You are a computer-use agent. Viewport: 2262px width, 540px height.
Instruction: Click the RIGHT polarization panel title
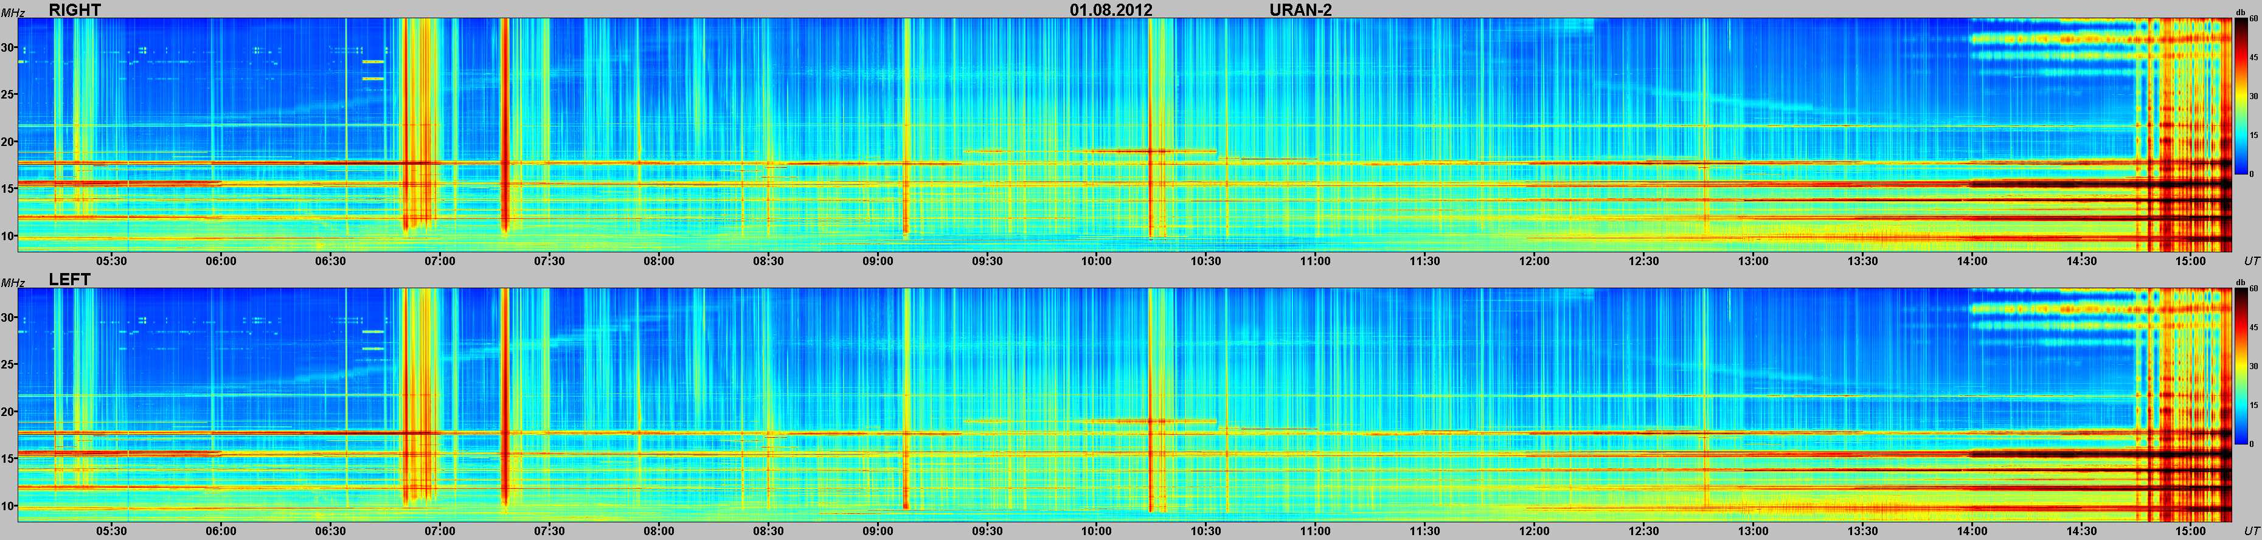coord(75,10)
